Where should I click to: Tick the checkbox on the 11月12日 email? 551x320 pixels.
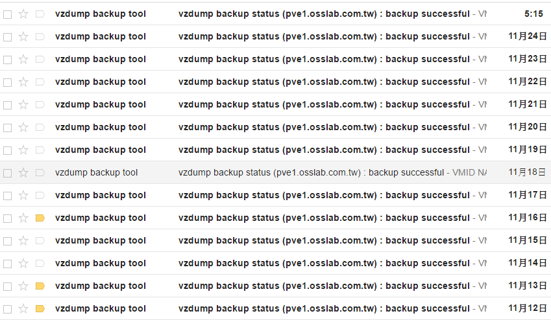(8, 308)
